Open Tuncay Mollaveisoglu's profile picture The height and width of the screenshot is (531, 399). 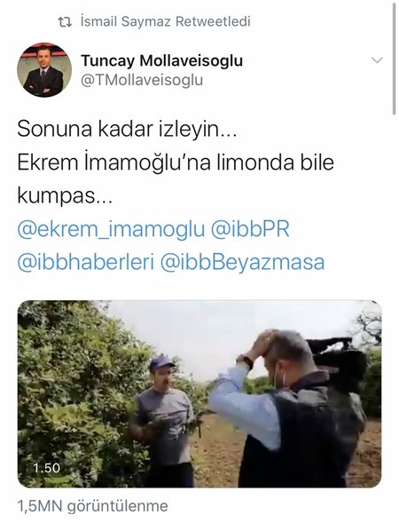(x=44, y=70)
